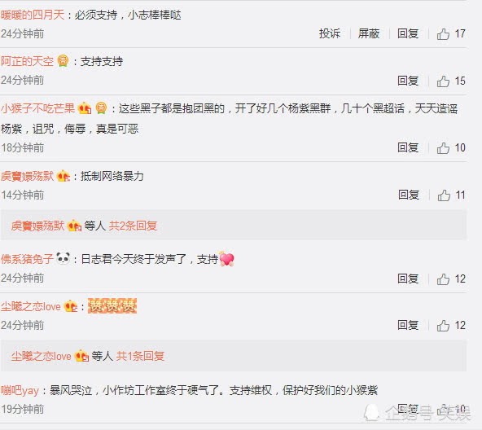Reply to 阿芷的天空's 支持支持 comment

(x=408, y=81)
